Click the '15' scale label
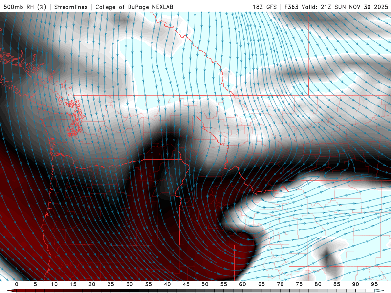Viewport: 391px width, 293px height. (x=73, y=284)
